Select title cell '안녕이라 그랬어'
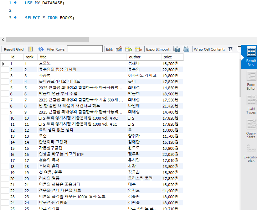Image resolution: width=257 pixels, height=210 pixels. [x=82, y=142]
